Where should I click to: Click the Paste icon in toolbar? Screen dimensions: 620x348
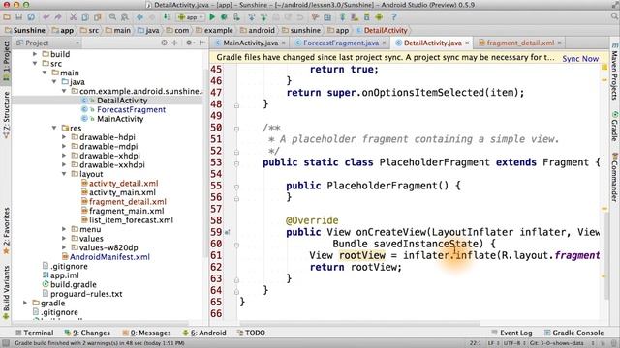(97, 17)
